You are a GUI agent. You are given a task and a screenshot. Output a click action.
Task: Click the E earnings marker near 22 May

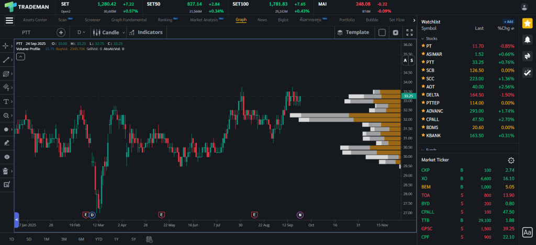[162, 215]
